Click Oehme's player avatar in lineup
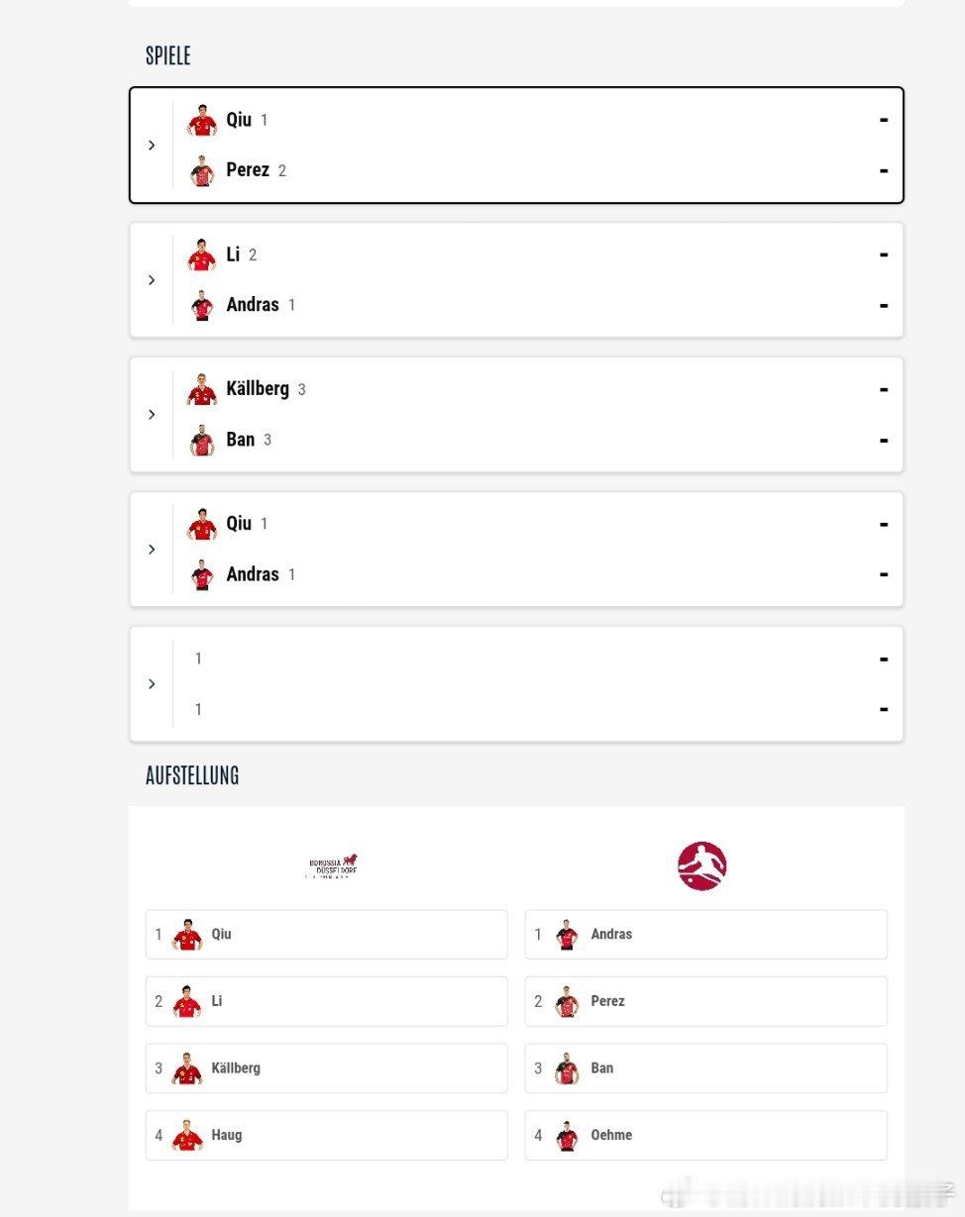The height and width of the screenshot is (1217, 965). 567,1136
